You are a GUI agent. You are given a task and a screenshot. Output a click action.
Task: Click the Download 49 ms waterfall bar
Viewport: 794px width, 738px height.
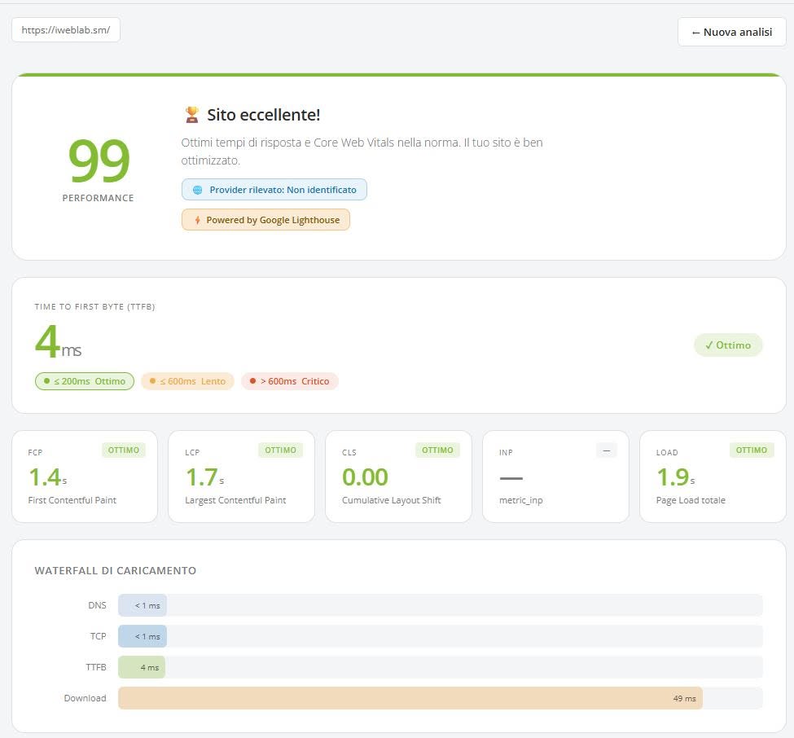click(x=410, y=698)
